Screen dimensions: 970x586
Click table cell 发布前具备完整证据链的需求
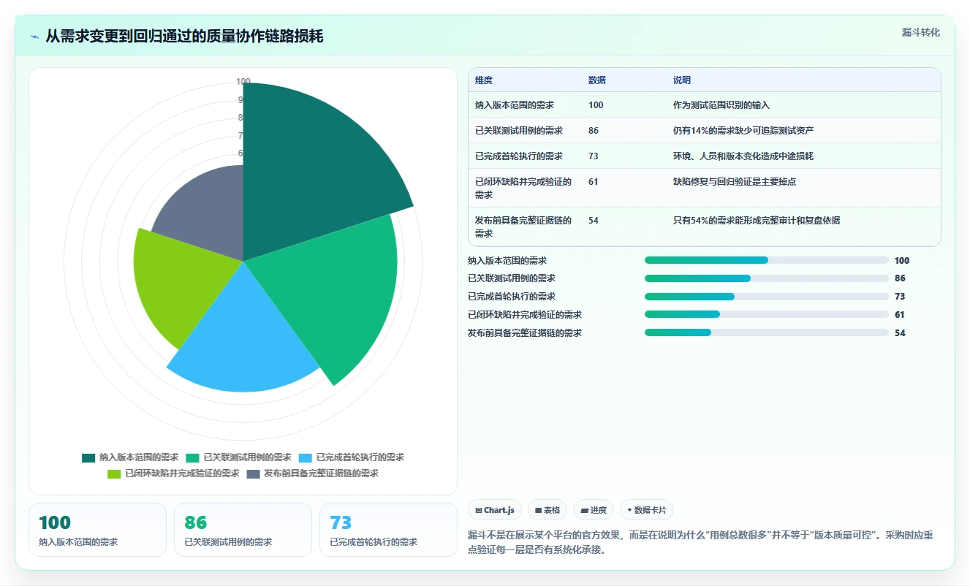[x=523, y=227]
